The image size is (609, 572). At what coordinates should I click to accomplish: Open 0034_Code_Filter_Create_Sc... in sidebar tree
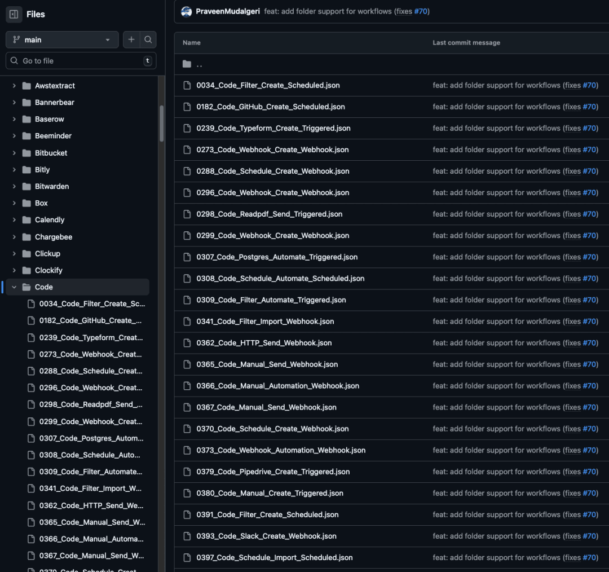coord(92,303)
